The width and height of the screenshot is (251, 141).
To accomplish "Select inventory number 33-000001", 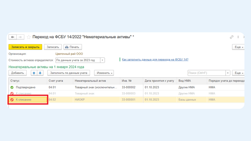I will tap(131, 100).
